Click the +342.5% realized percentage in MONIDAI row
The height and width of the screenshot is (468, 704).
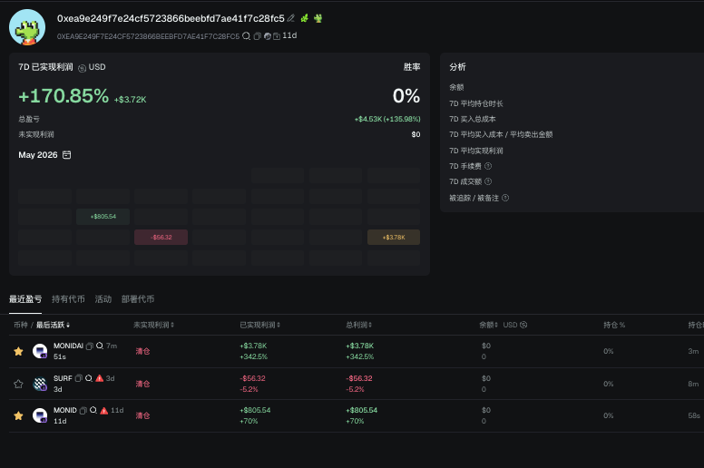pos(254,356)
